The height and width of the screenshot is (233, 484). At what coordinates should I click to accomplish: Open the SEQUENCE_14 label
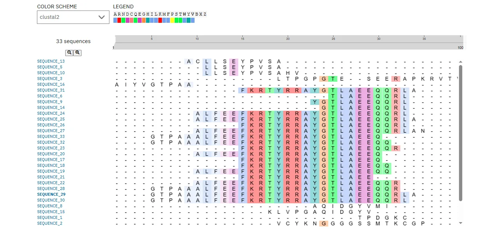pyautogui.click(x=51, y=107)
